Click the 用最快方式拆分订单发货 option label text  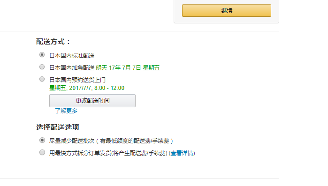[x=80, y=153]
